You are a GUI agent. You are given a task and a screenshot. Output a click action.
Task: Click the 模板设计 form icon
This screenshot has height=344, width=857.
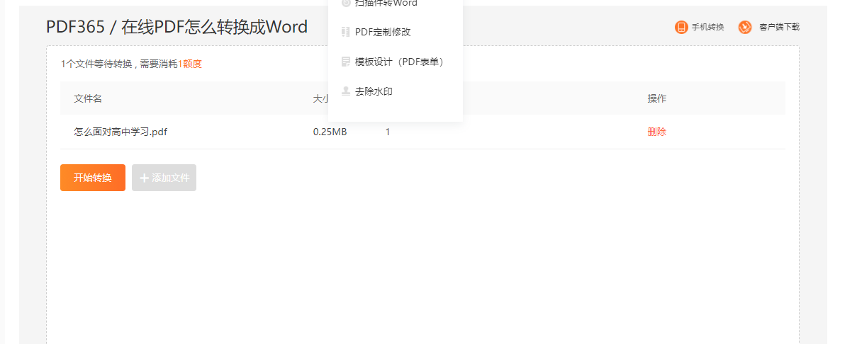(x=346, y=62)
